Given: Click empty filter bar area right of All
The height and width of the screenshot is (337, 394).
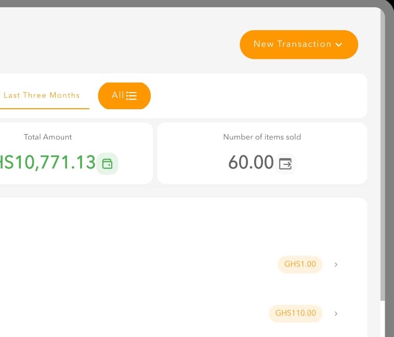Looking at the screenshot, I should [x=260, y=96].
